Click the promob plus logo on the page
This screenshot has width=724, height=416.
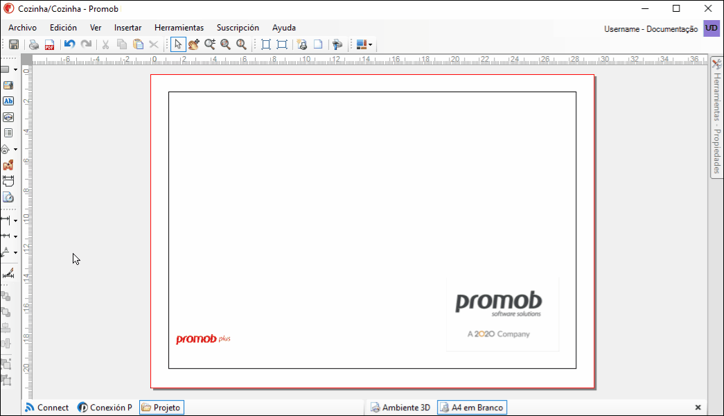coord(203,339)
